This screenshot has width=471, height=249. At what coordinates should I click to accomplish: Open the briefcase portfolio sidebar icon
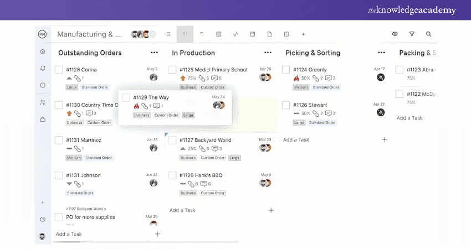click(x=43, y=120)
